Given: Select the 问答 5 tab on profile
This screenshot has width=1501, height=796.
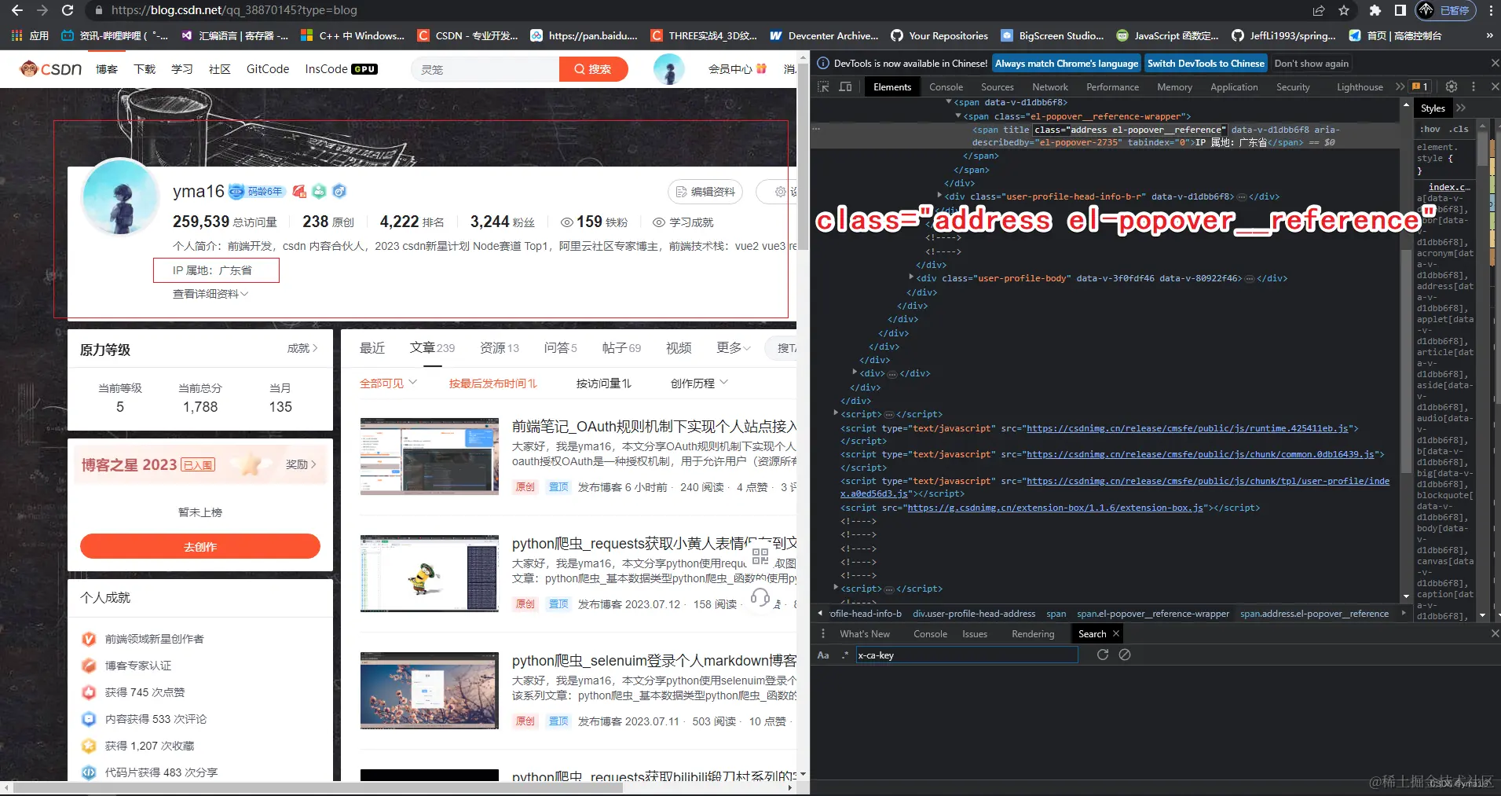Looking at the screenshot, I should 561,347.
